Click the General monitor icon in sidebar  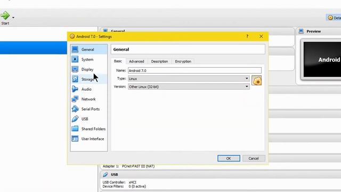[75, 50]
